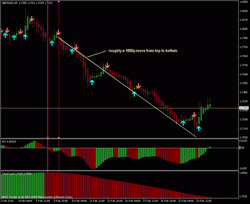Click the 1.7025 price axis label

pyautogui.click(x=244, y=137)
